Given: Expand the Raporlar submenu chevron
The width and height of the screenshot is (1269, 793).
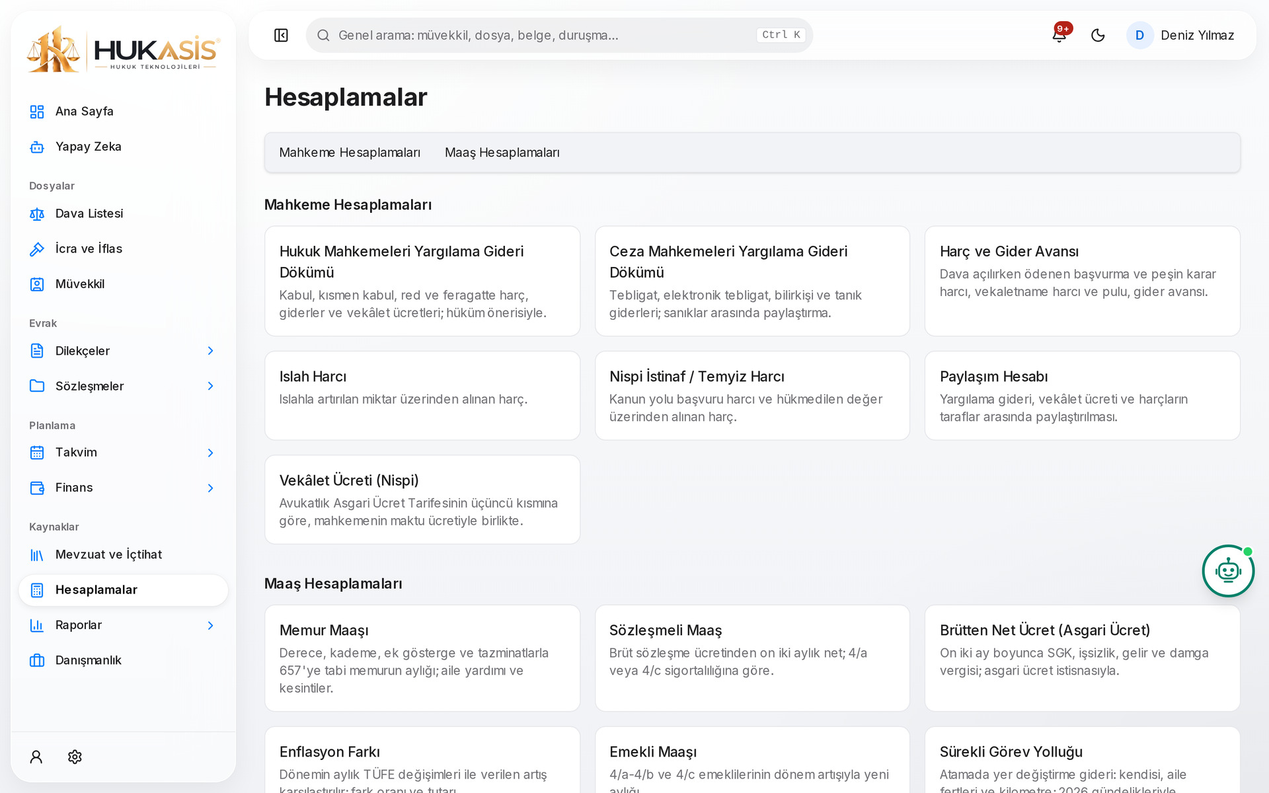Looking at the screenshot, I should 210,625.
